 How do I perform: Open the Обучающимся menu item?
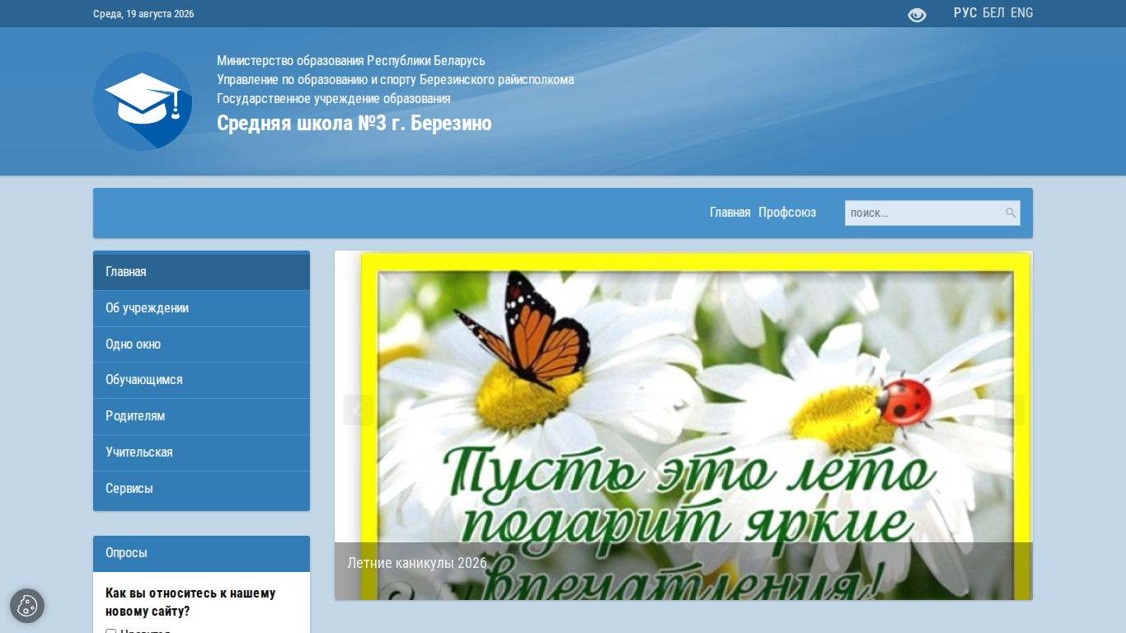[x=201, y=380]
